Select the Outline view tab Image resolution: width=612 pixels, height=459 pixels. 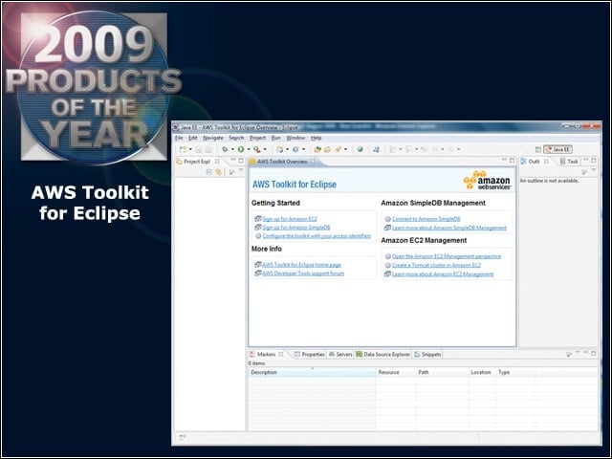535,162
